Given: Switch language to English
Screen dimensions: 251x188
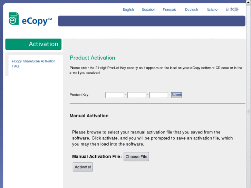Looking at the screenshot, I should click(x=128, y=10).
